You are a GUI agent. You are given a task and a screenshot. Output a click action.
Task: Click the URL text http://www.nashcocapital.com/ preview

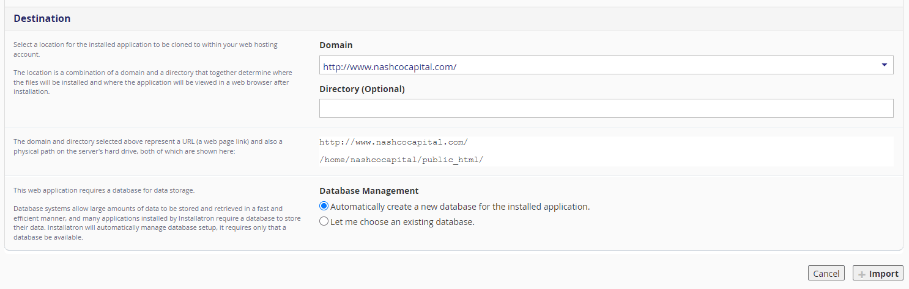tap(393, 142)
